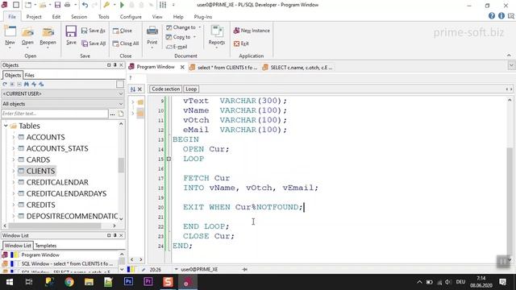Click the Open folder ribbon button

(x=27, y=37)
